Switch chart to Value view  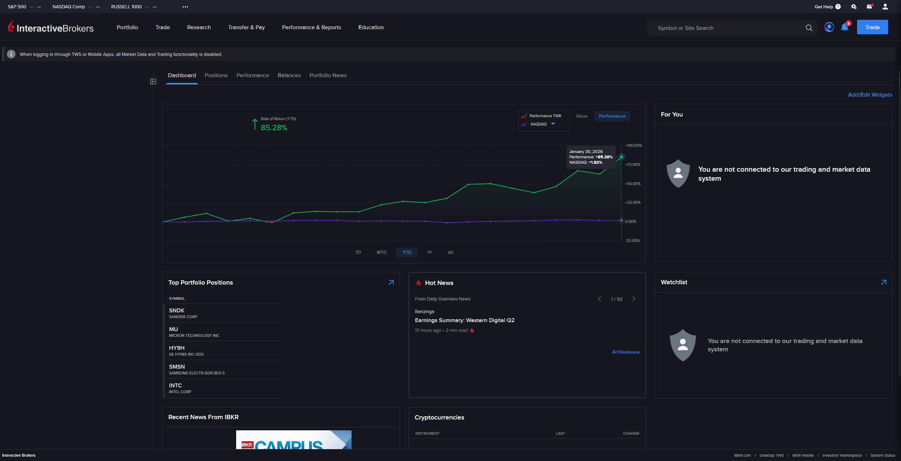(581, 116)
